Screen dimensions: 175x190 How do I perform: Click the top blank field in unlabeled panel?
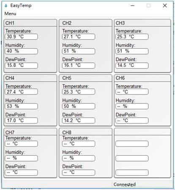pyautogui.click(x=132, y=144)
